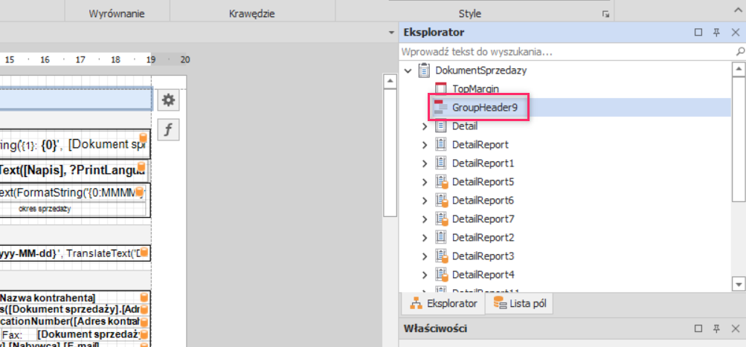Viewport: 746px width, 347px height.
Task: Click the DetailReport7 icon in the tree
Action: tap(442, 219)
